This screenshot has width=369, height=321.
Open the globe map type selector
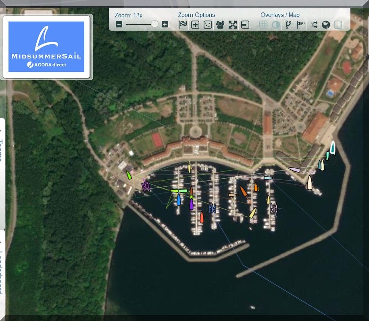coord(326,25)
